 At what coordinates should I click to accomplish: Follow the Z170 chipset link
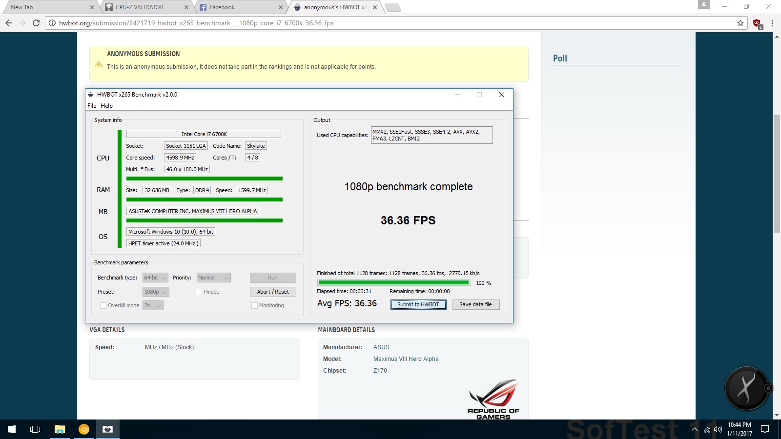380,371
